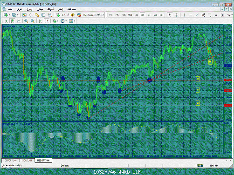Toggle the chart auto-scroll button
The image size is (234, 175).
[41, 21]
